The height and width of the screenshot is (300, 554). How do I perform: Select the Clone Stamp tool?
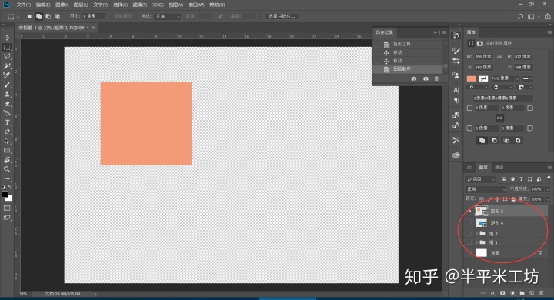pyautogui.click(x=7, y=95)
